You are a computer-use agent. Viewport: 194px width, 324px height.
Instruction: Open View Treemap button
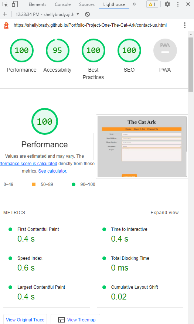[x=75, y=320]
